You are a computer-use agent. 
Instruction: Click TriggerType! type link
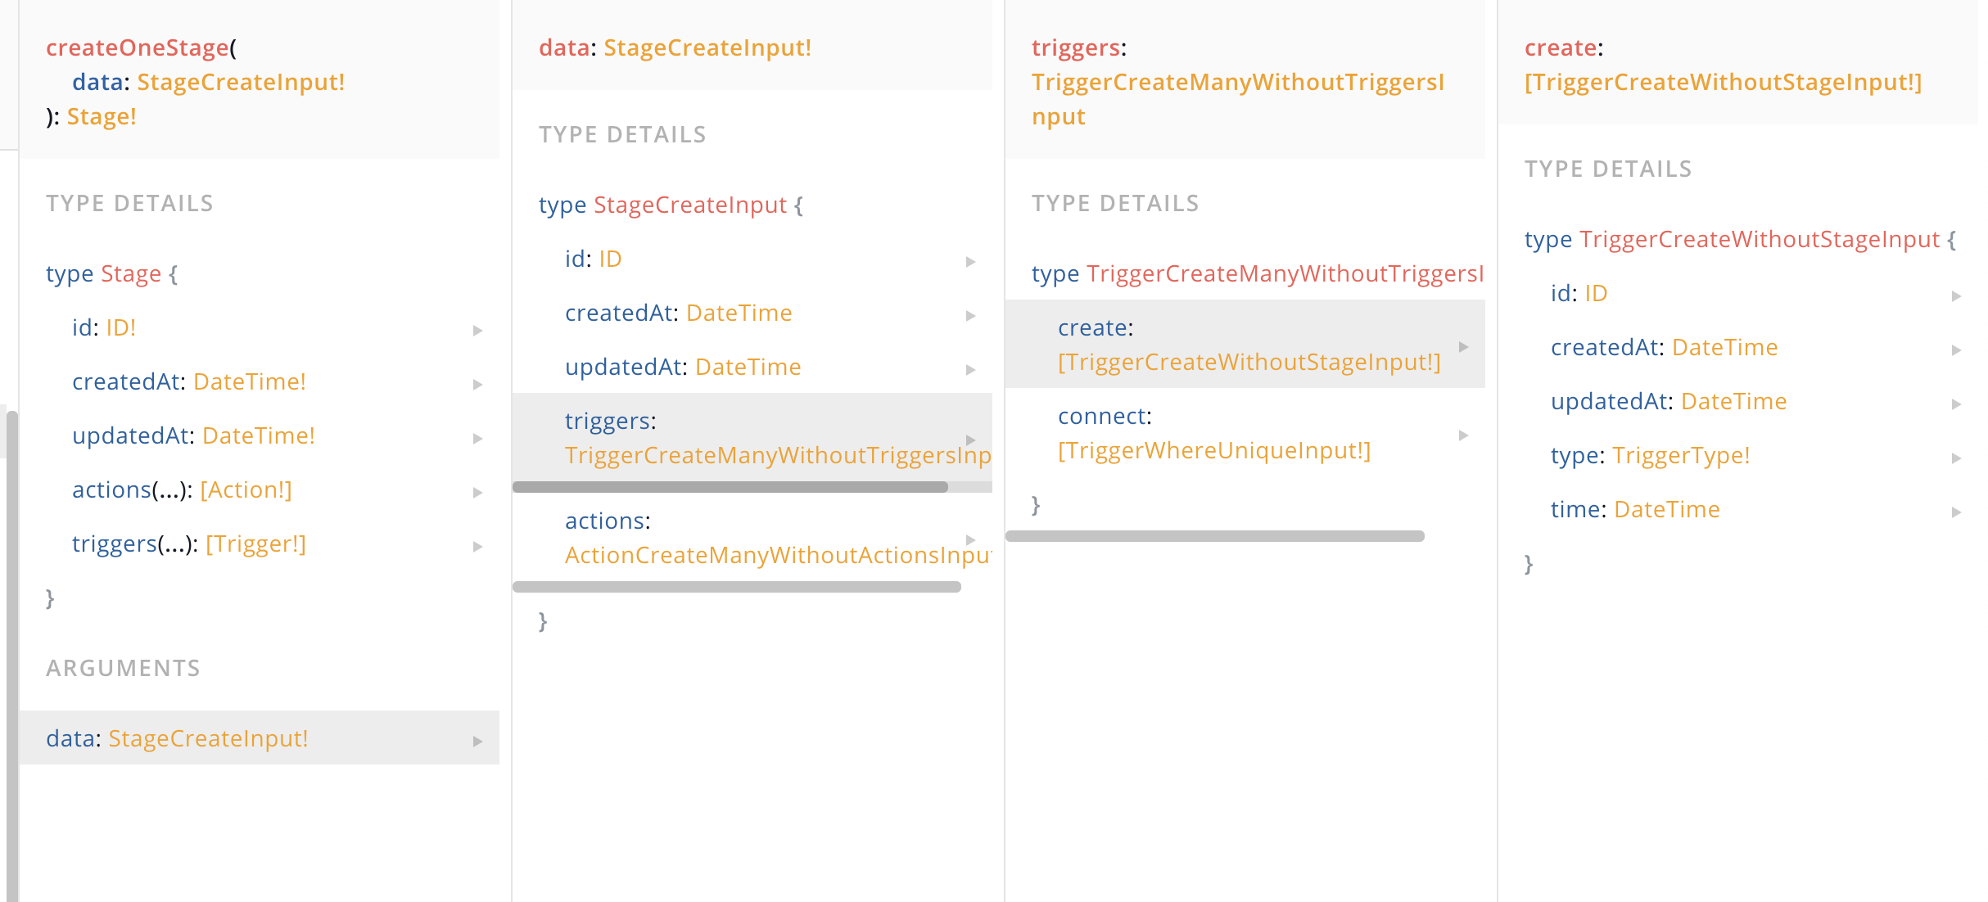click(1681, 455)
